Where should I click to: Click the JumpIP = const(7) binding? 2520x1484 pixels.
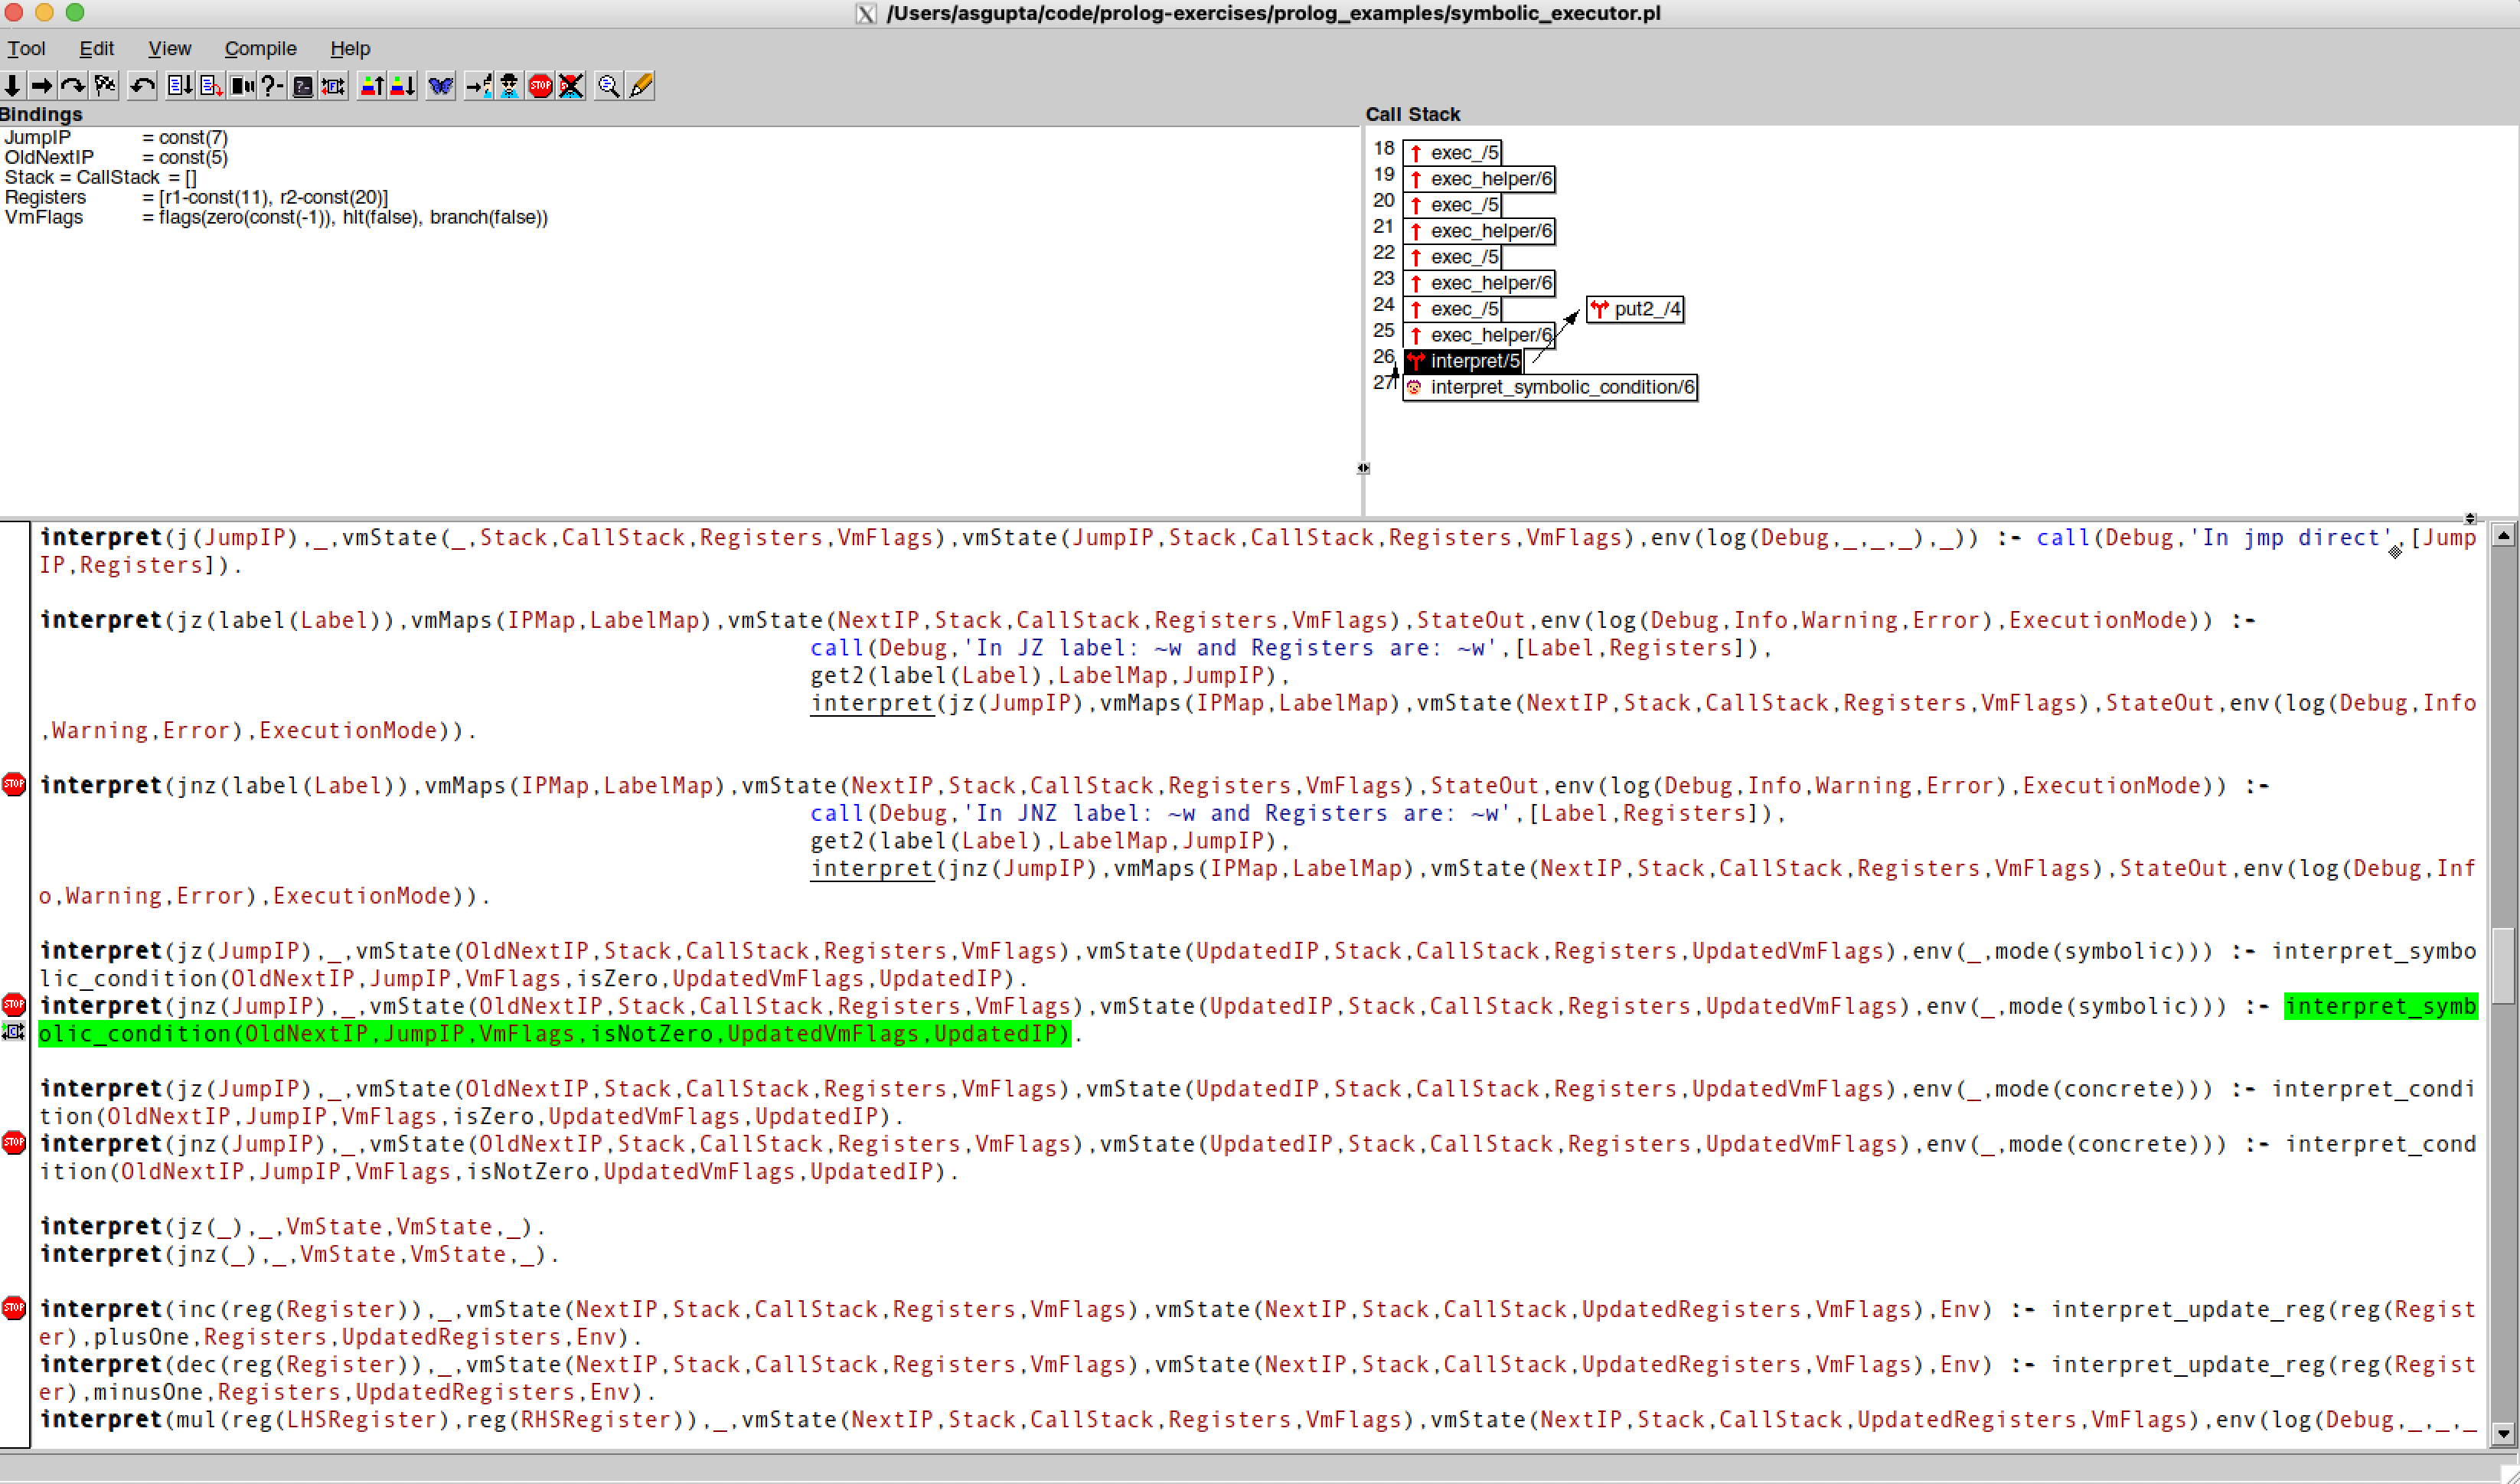coord(116,137)
